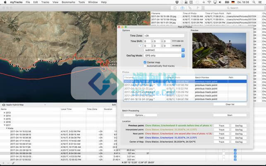266x166 pixels.
Task: Click Track button for Previous point
Action: click(x=222, y=126)
